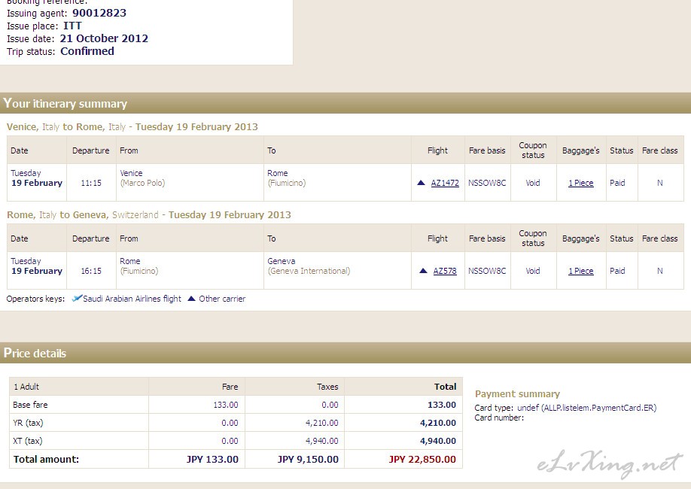691x489 pixels.
Task: Click the triangle carrier icon beside AZ578
Action: (423, 271)
